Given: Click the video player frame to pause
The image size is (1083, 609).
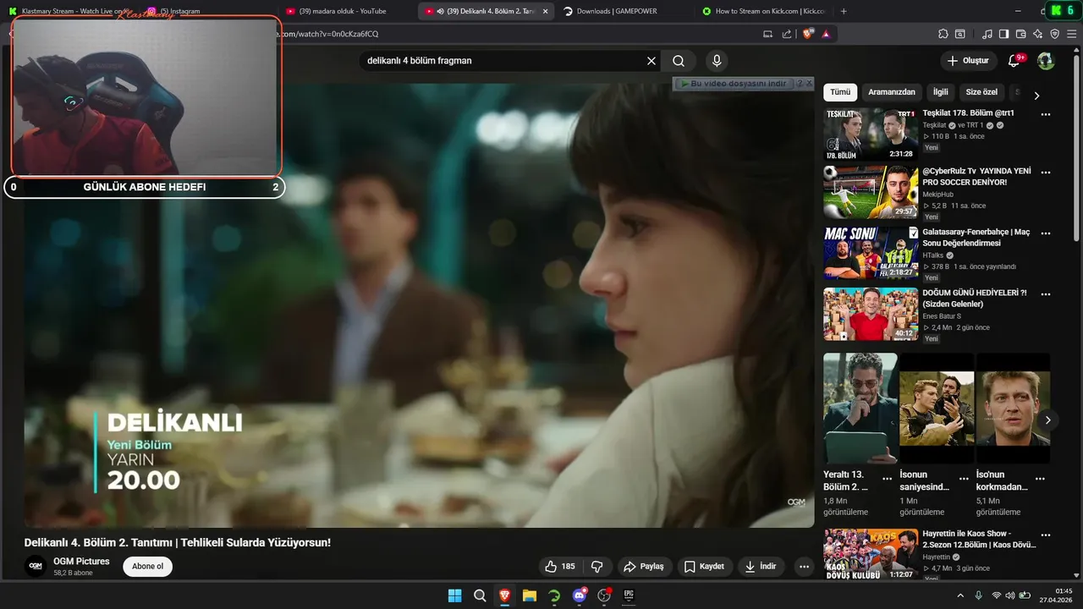Looking at the screenshot, I should (419, 304).
